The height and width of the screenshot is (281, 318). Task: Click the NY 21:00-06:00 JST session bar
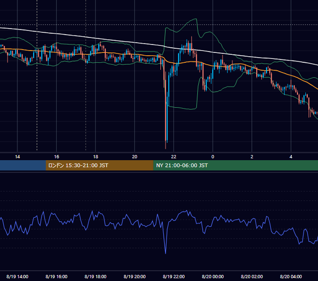tap(235, 165)
